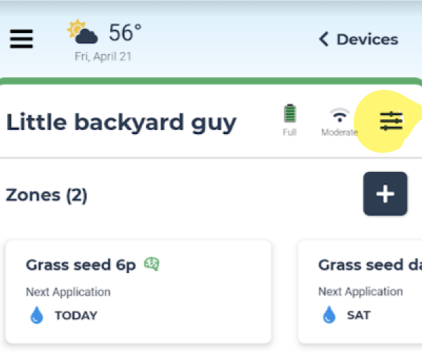This screenshot has width=422, height=360.
Task: Click the blue water drop next to TODAY
Action: (37, 315)
